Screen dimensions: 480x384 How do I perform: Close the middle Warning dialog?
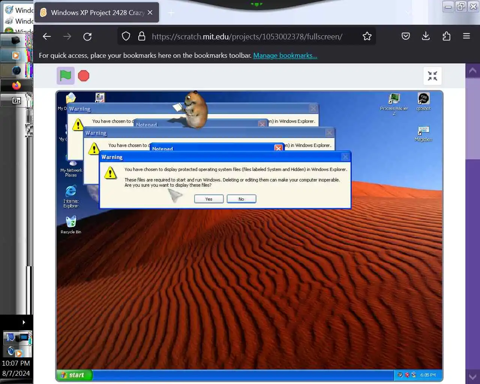click(x=329, y=133)
